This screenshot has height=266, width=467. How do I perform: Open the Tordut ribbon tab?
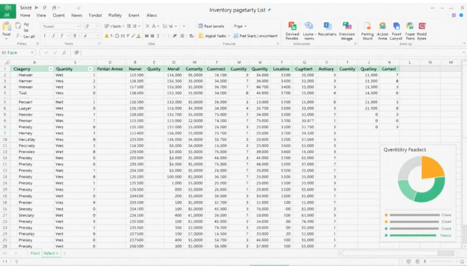pyautogui.click(x=95, y=15)
